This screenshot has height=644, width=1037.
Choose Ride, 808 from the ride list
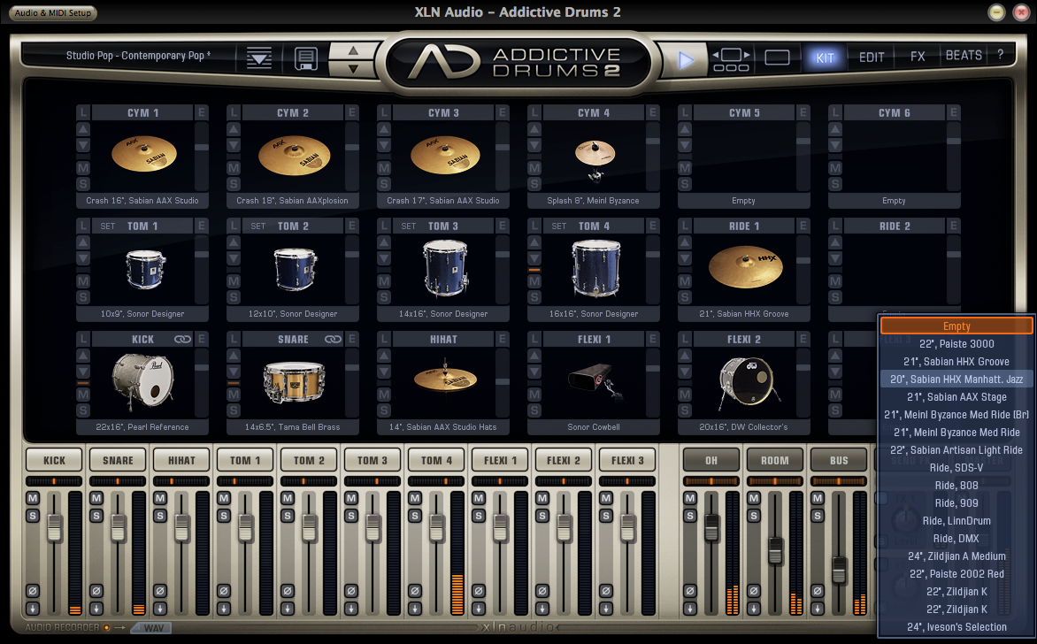[x=956, y=486]
